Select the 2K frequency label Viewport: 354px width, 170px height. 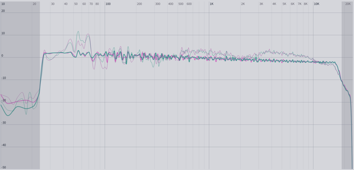click(243, 4)
